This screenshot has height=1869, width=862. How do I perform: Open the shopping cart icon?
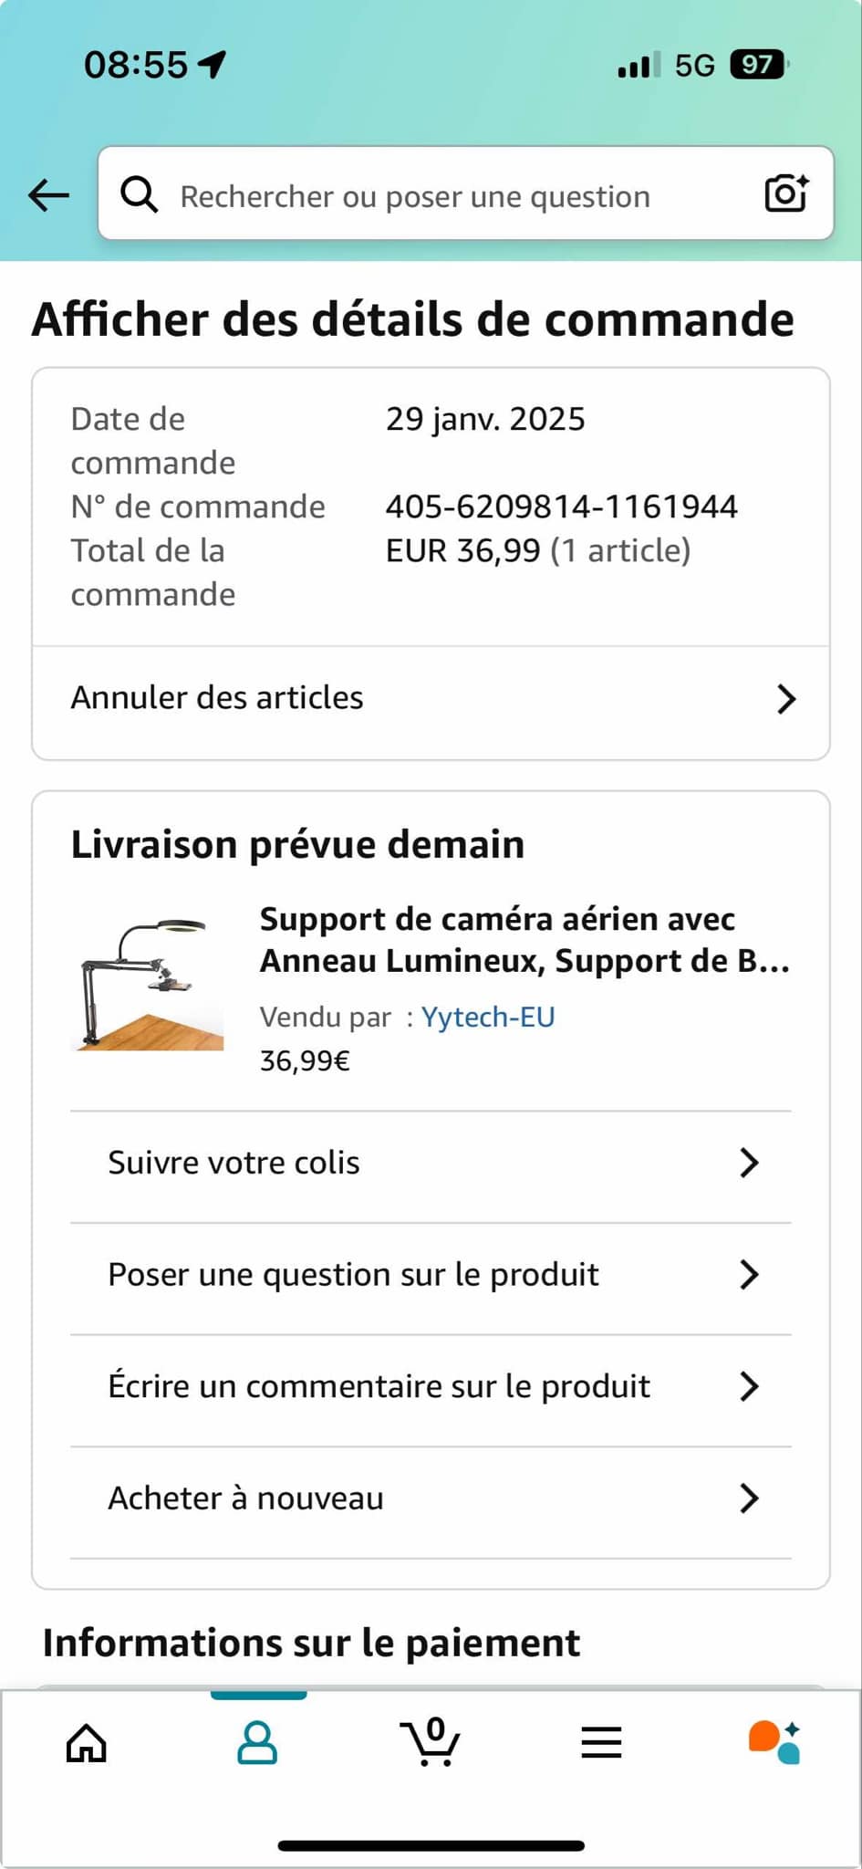(430, 1741)
